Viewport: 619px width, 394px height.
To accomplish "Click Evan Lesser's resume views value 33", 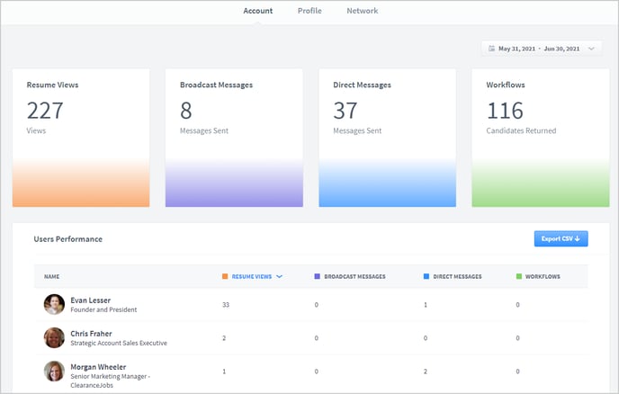I will pos(226,305).
